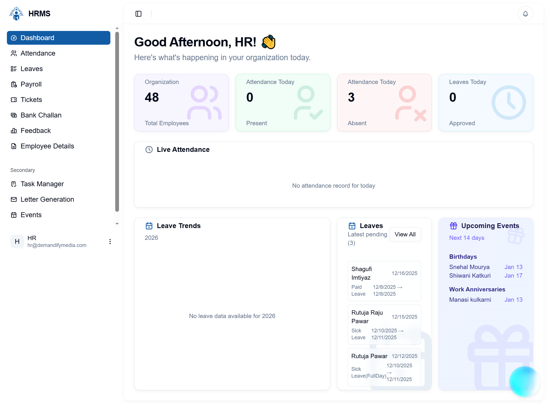Click the Tickets icon in sidebar

(x=14, y=100)
